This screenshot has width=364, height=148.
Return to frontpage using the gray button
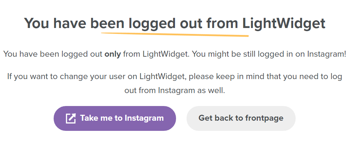tap(241, 118)
